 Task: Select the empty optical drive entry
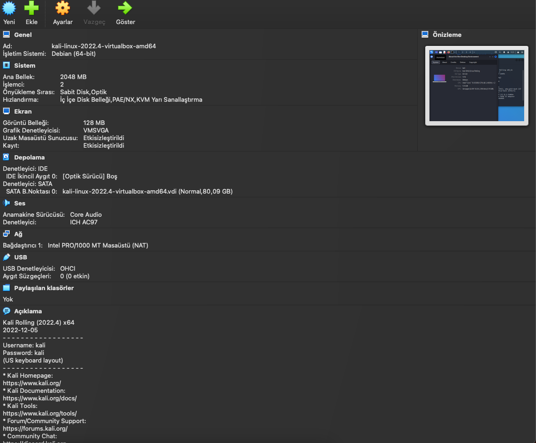tap(89, 176)
